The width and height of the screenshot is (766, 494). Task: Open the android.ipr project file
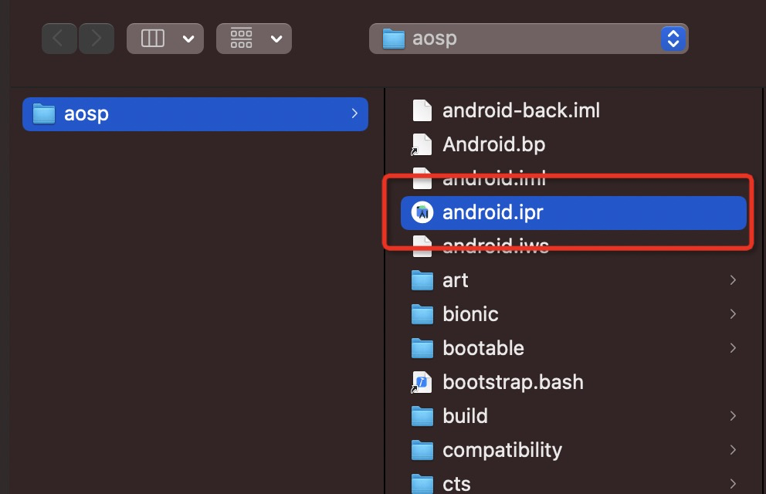coord(574,213)
